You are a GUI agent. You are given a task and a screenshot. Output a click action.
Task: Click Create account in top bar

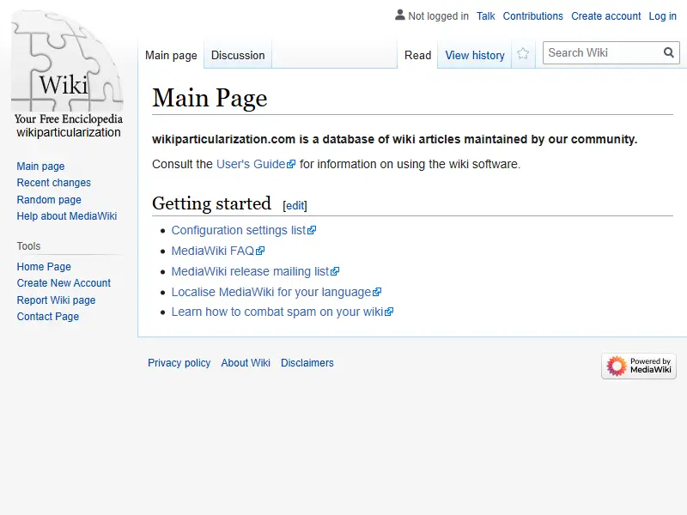pos(606,16)
